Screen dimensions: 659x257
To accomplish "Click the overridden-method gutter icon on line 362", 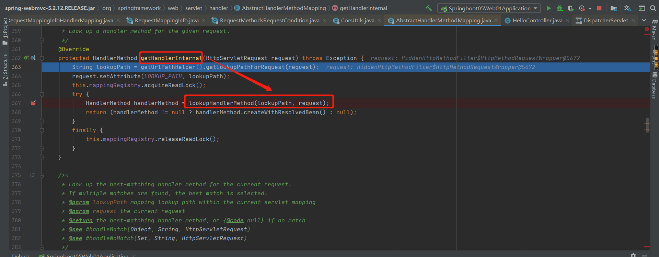I will click(33, 58).
